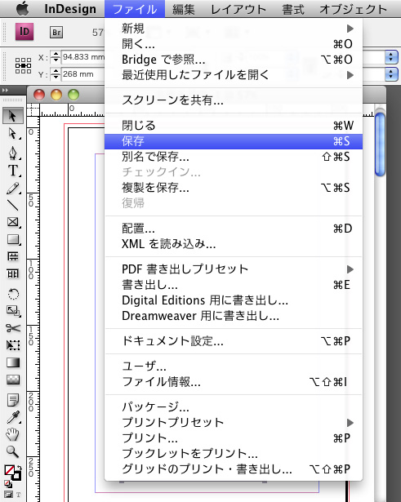Reset to default fill and stroke
The image size is (401, 502).
tap(7, 484)
